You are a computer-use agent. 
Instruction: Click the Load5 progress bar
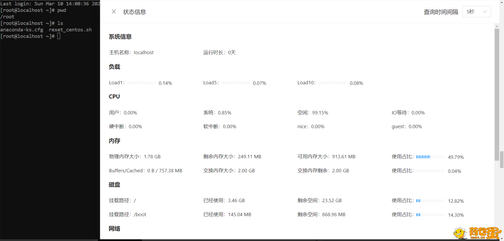235,83
